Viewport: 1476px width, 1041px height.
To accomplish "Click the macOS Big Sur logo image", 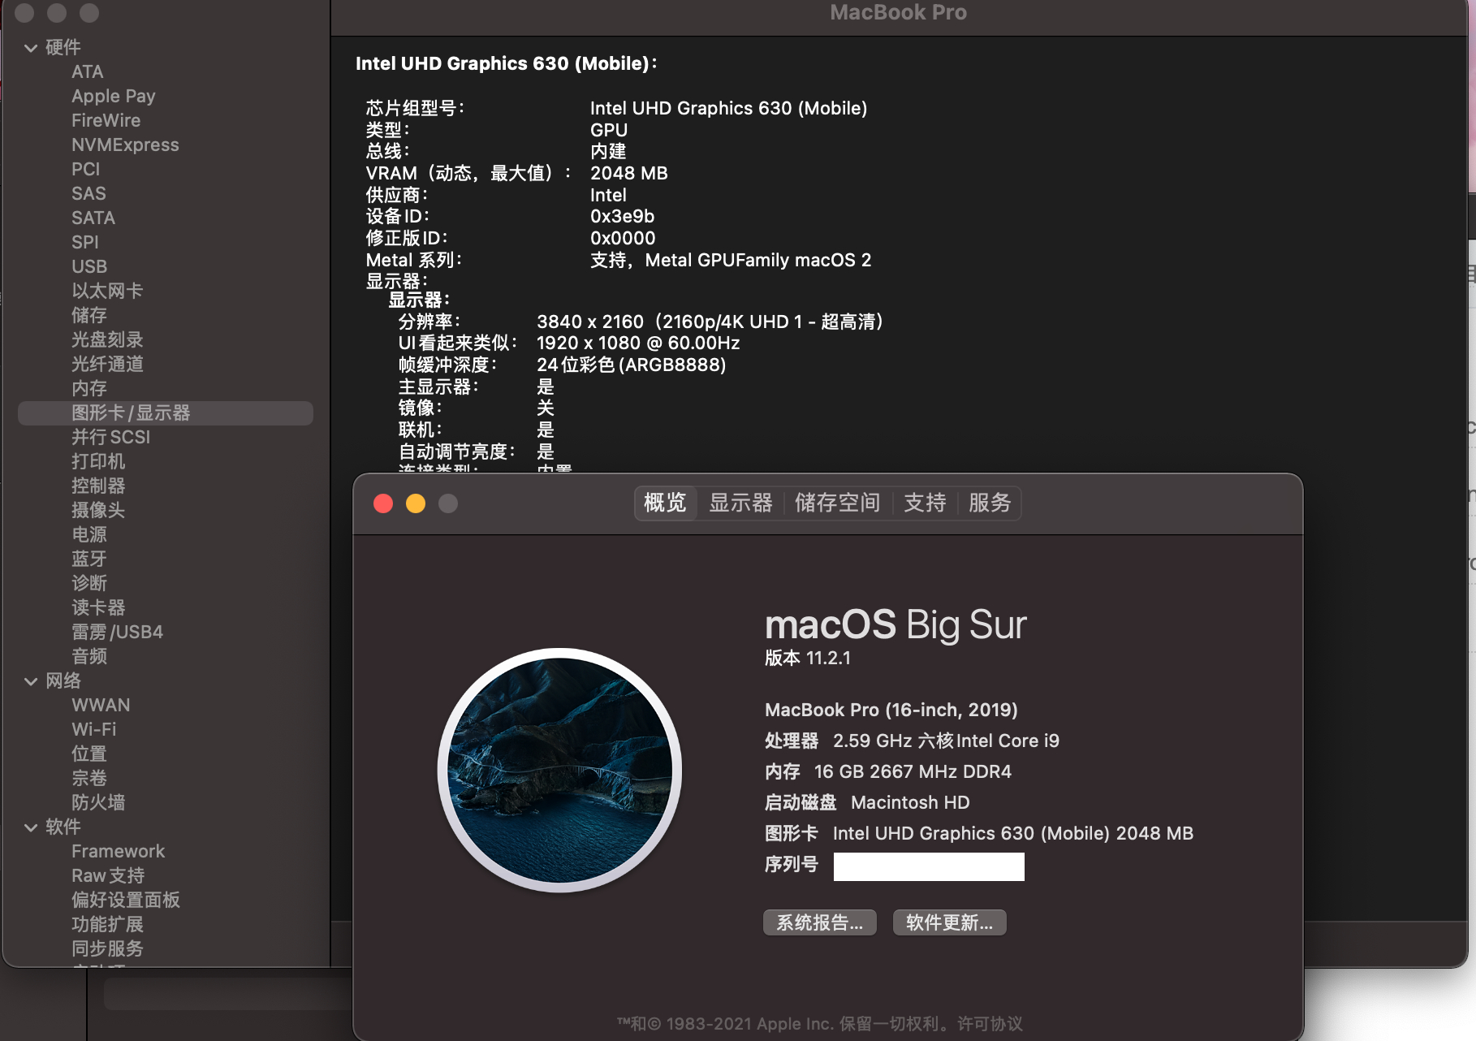I will click(559, 770).
